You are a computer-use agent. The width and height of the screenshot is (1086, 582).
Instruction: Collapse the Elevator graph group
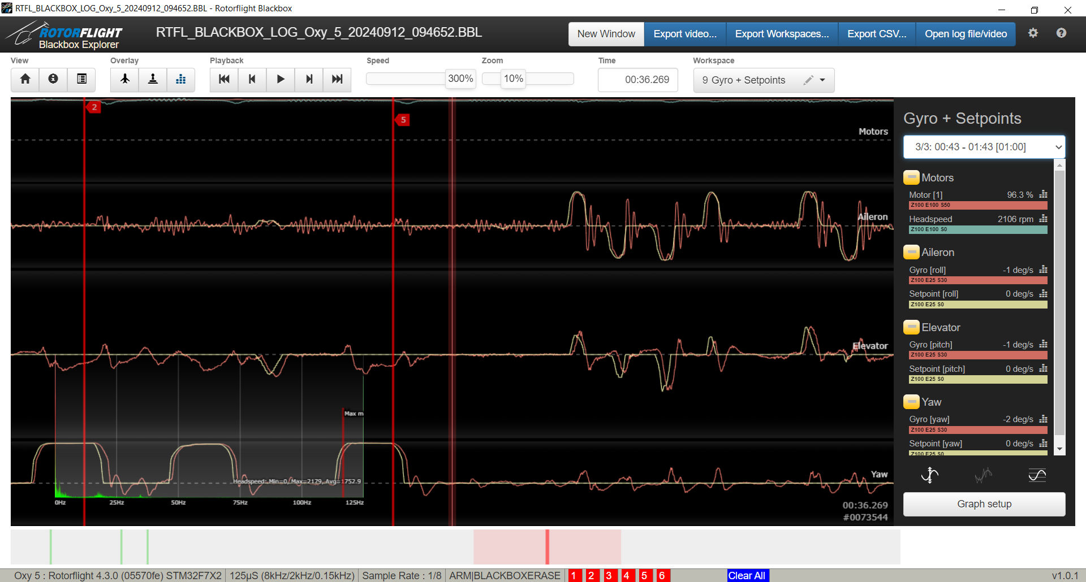(x=911, y=327)
